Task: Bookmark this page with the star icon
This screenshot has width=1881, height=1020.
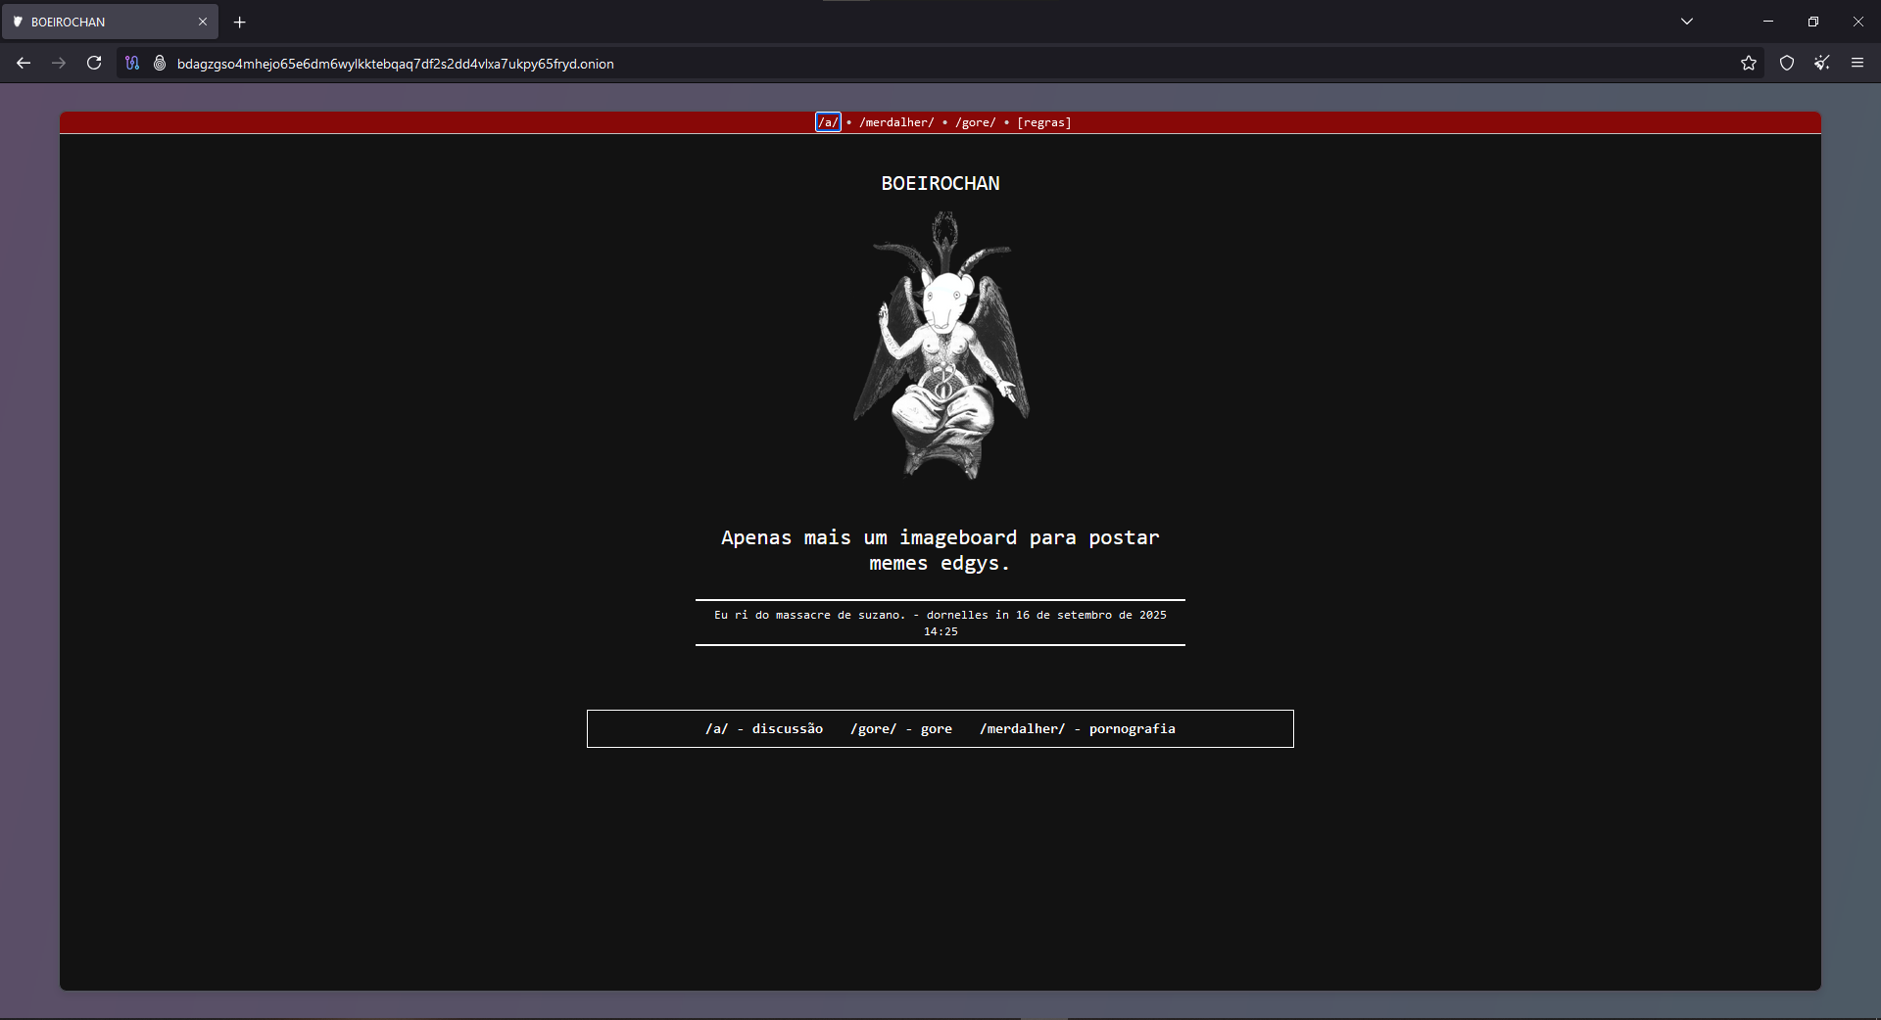Action: click(x=1749, y=64)
